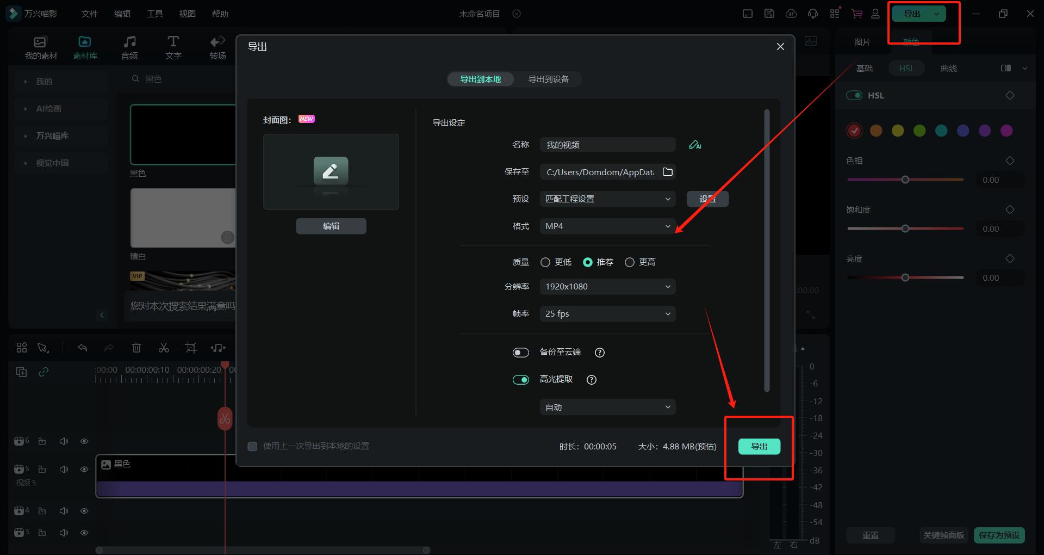This screenshot has height=555, width=1044.
Task: Click 关键帧面板 button
Action: point(944,535)
